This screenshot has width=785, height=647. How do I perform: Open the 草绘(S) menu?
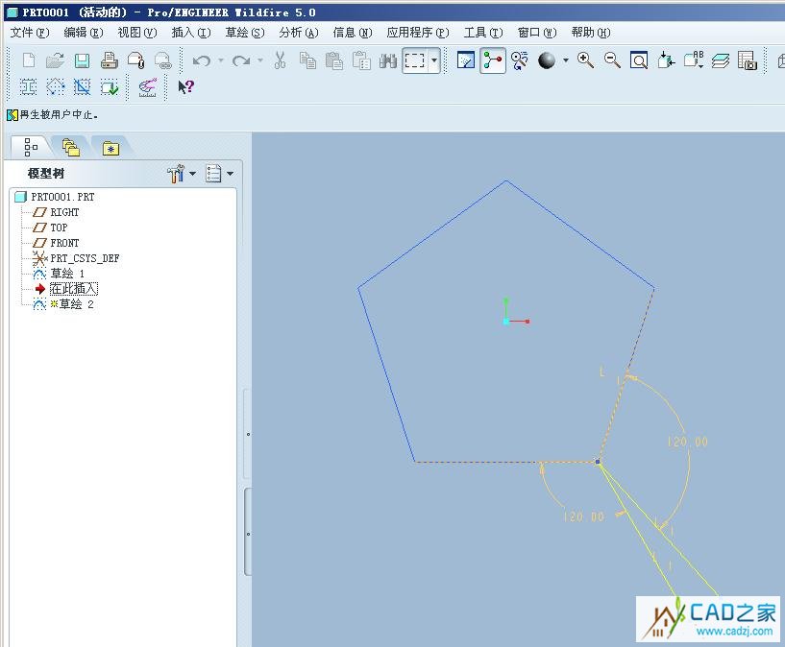245,33
